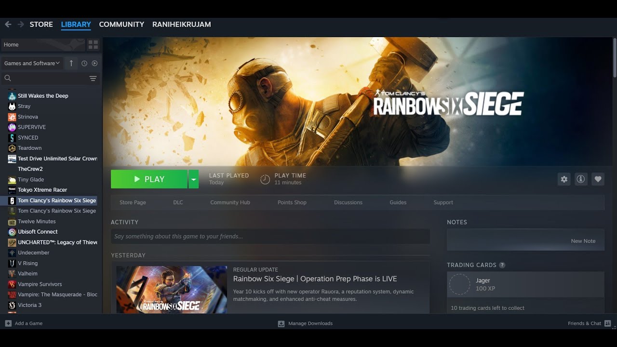Click the Victoria 3 game icon
617x347 pixels.
click(12, 305)
